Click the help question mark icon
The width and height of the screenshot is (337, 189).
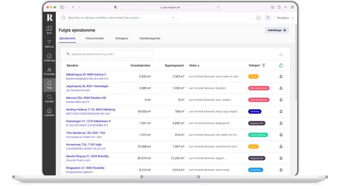[268, 18]
